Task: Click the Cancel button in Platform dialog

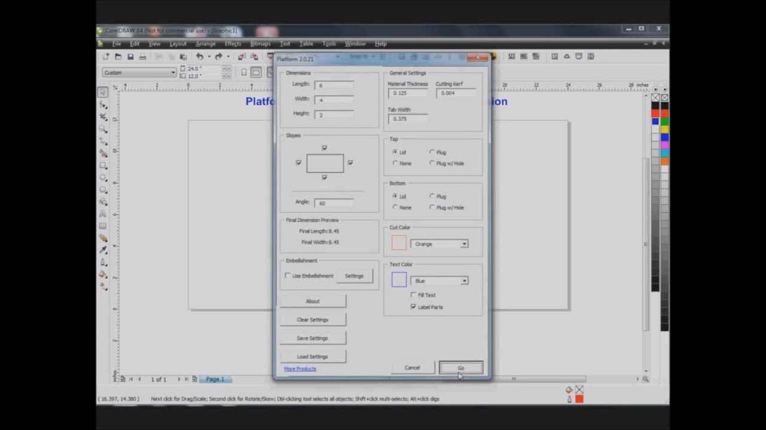Action: click(x=412, y=368)
